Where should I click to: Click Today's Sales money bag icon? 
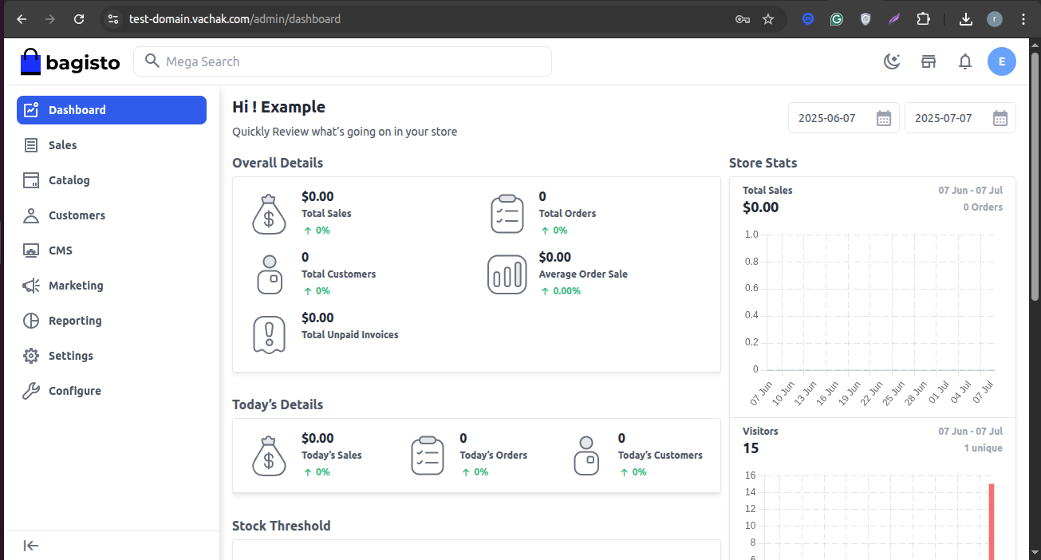point(269,455)
